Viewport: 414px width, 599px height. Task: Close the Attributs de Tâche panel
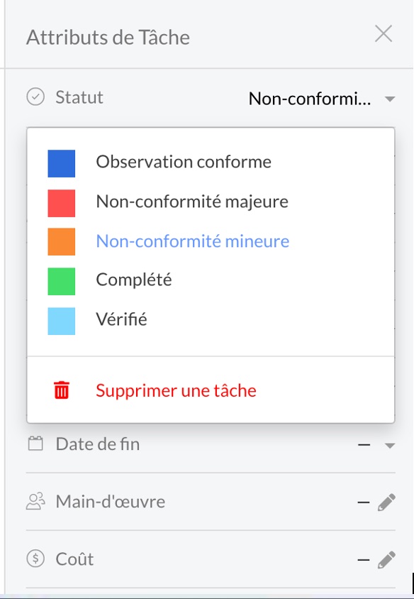tap(384, 33)
